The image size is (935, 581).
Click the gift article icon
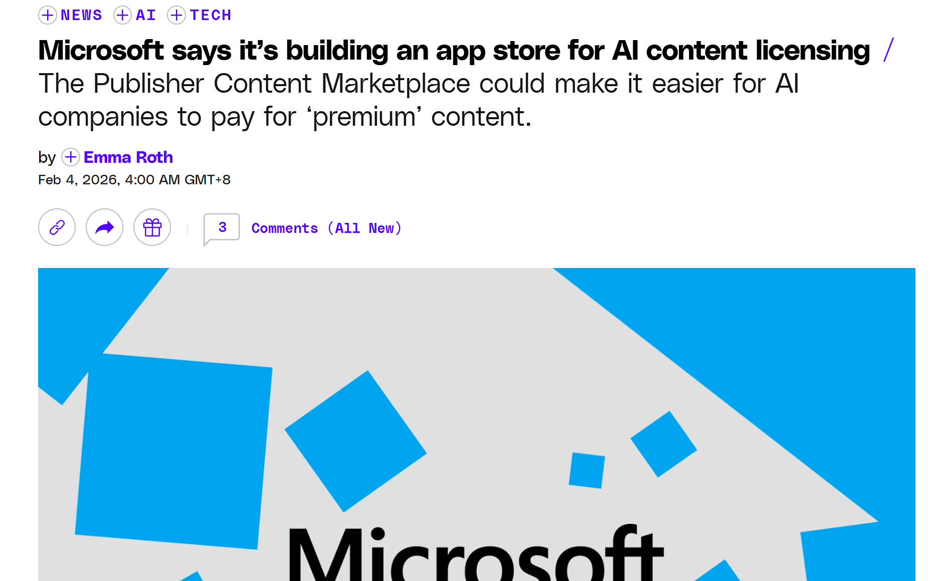152,227
